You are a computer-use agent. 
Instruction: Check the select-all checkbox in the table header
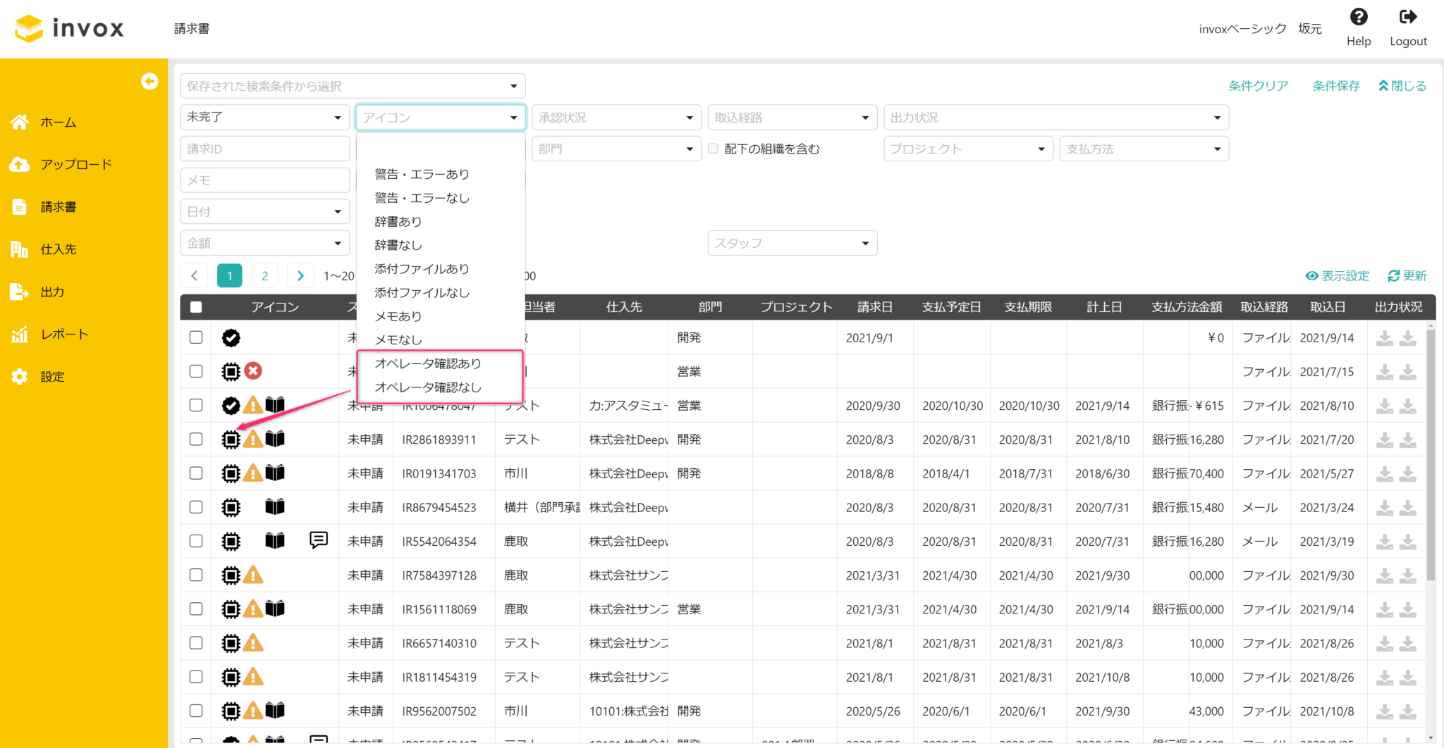click(195, 306)
